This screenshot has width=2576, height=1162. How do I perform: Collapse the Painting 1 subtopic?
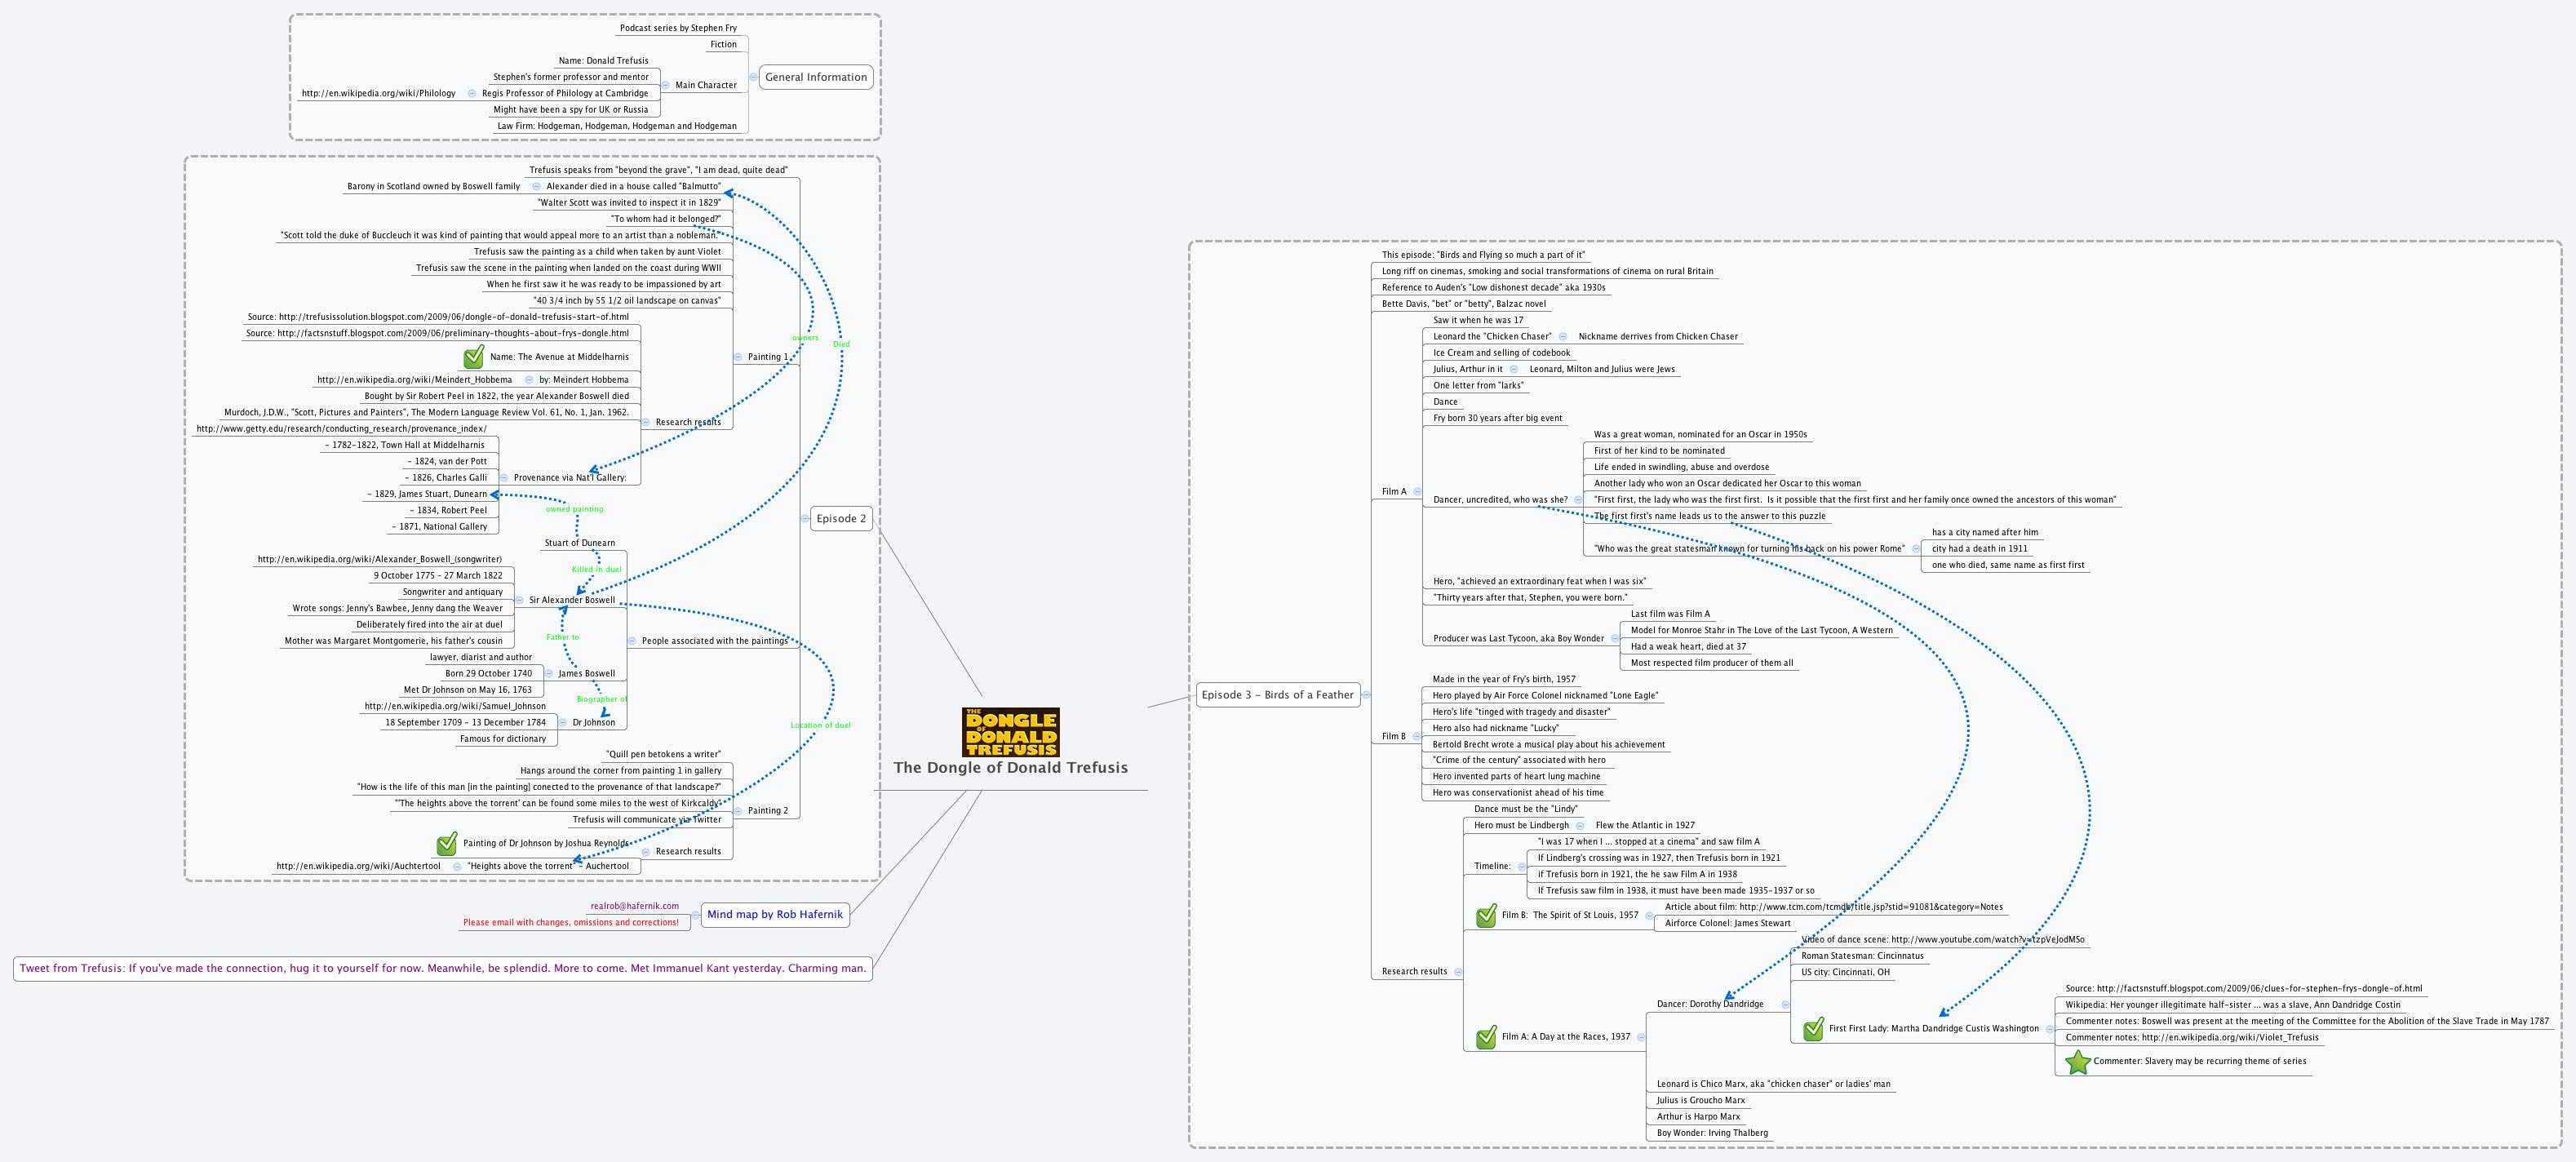[x=738, y=357]
